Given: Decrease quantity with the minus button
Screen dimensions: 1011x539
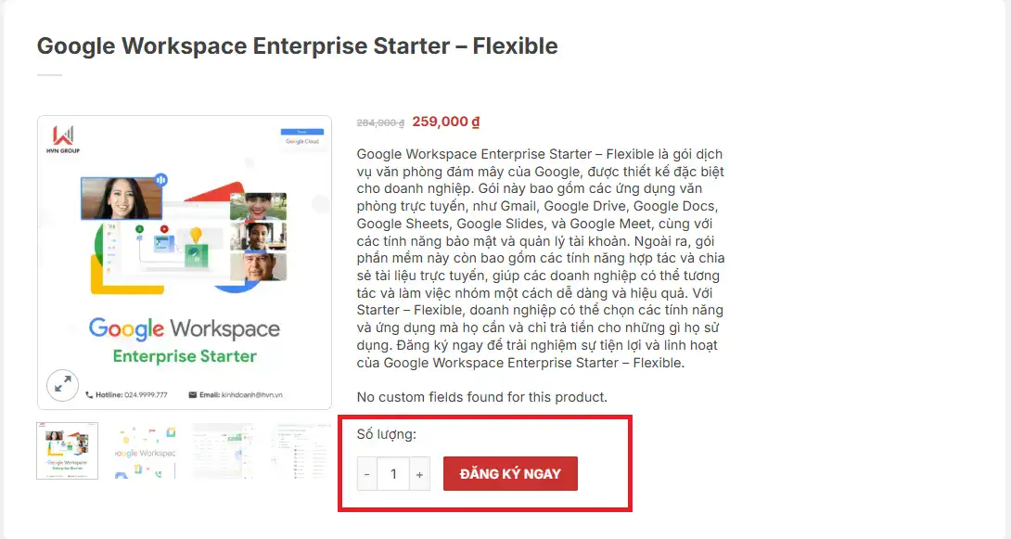Looking at the screenshot, I should point(367,474).
